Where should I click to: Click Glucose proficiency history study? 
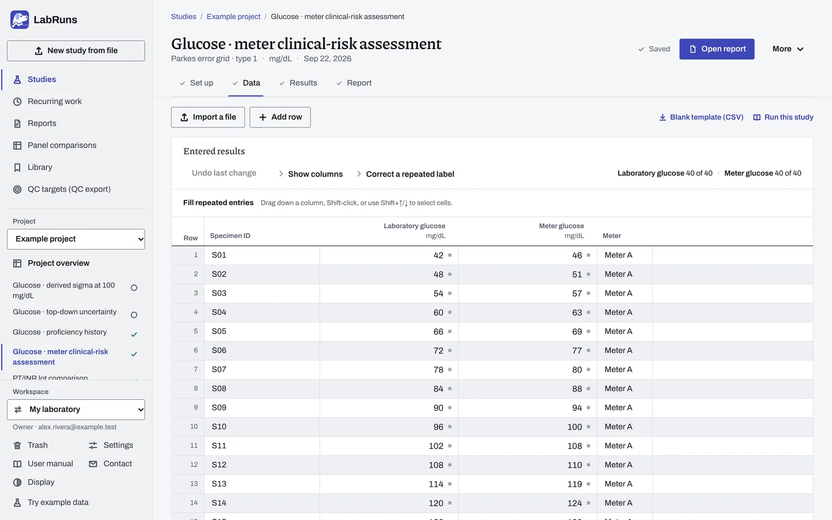pos(60,332)
